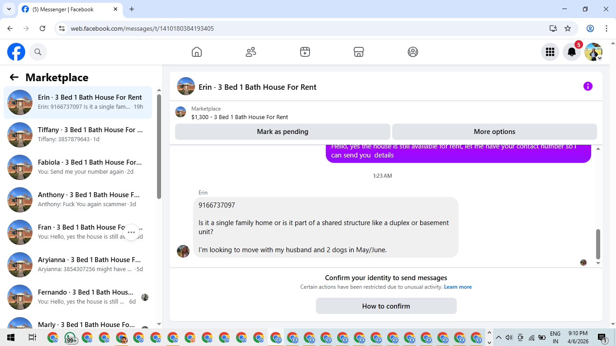Click the Meet Now icon in system tray
Image resolution: width=616 pixels, height=346 pixels.
coord(520,337)
